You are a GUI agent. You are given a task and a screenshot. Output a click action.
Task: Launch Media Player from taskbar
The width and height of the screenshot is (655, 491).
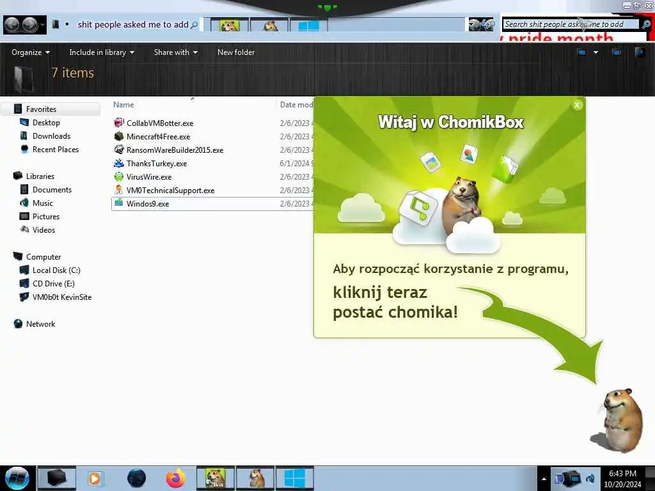pyautogui.click(x=95, y=478)
